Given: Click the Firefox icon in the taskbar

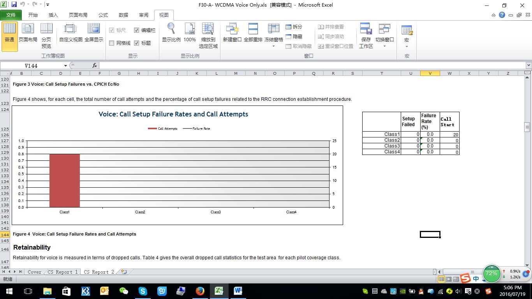Looking at the screenshot, I should click(200, 291).
